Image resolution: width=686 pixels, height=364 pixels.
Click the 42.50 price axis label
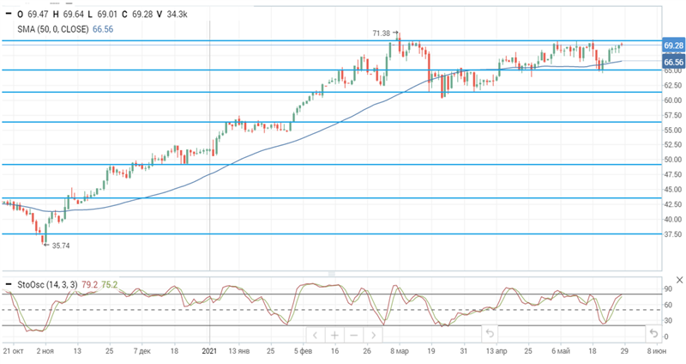pos(673,204)
